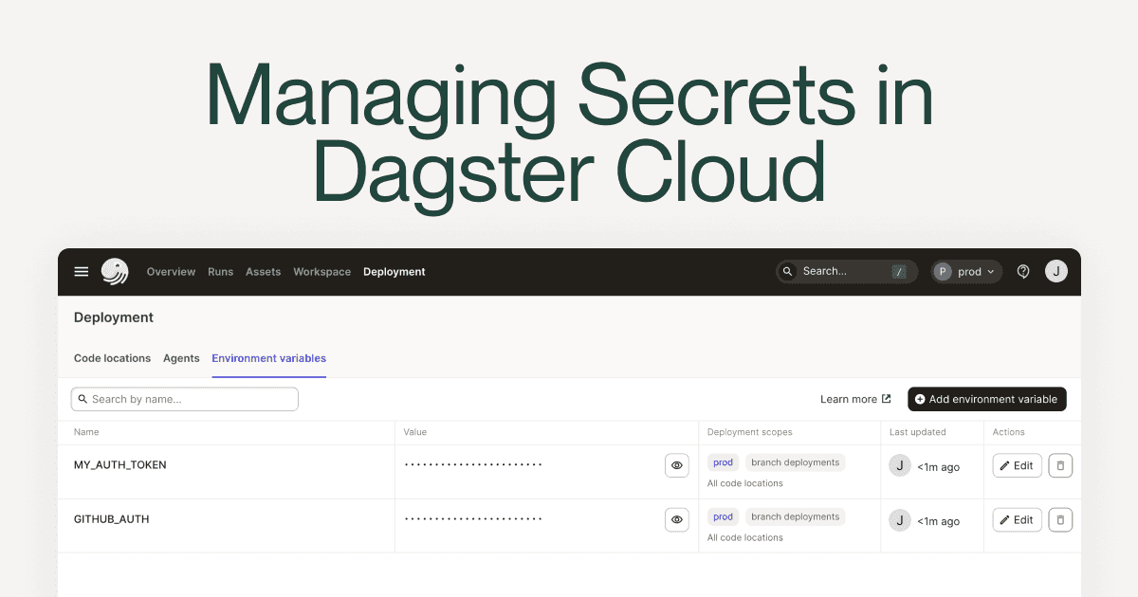This screenshot has width=1138, height=597.
Task: Click the Dagster logo icon
Action: [x=115, y=272]
